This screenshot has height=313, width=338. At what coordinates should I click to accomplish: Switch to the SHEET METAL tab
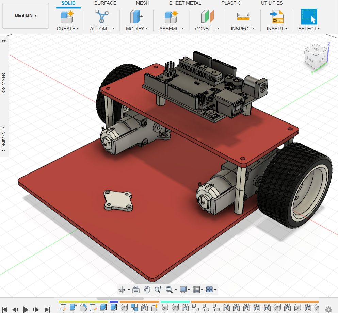tap(185, 3)
